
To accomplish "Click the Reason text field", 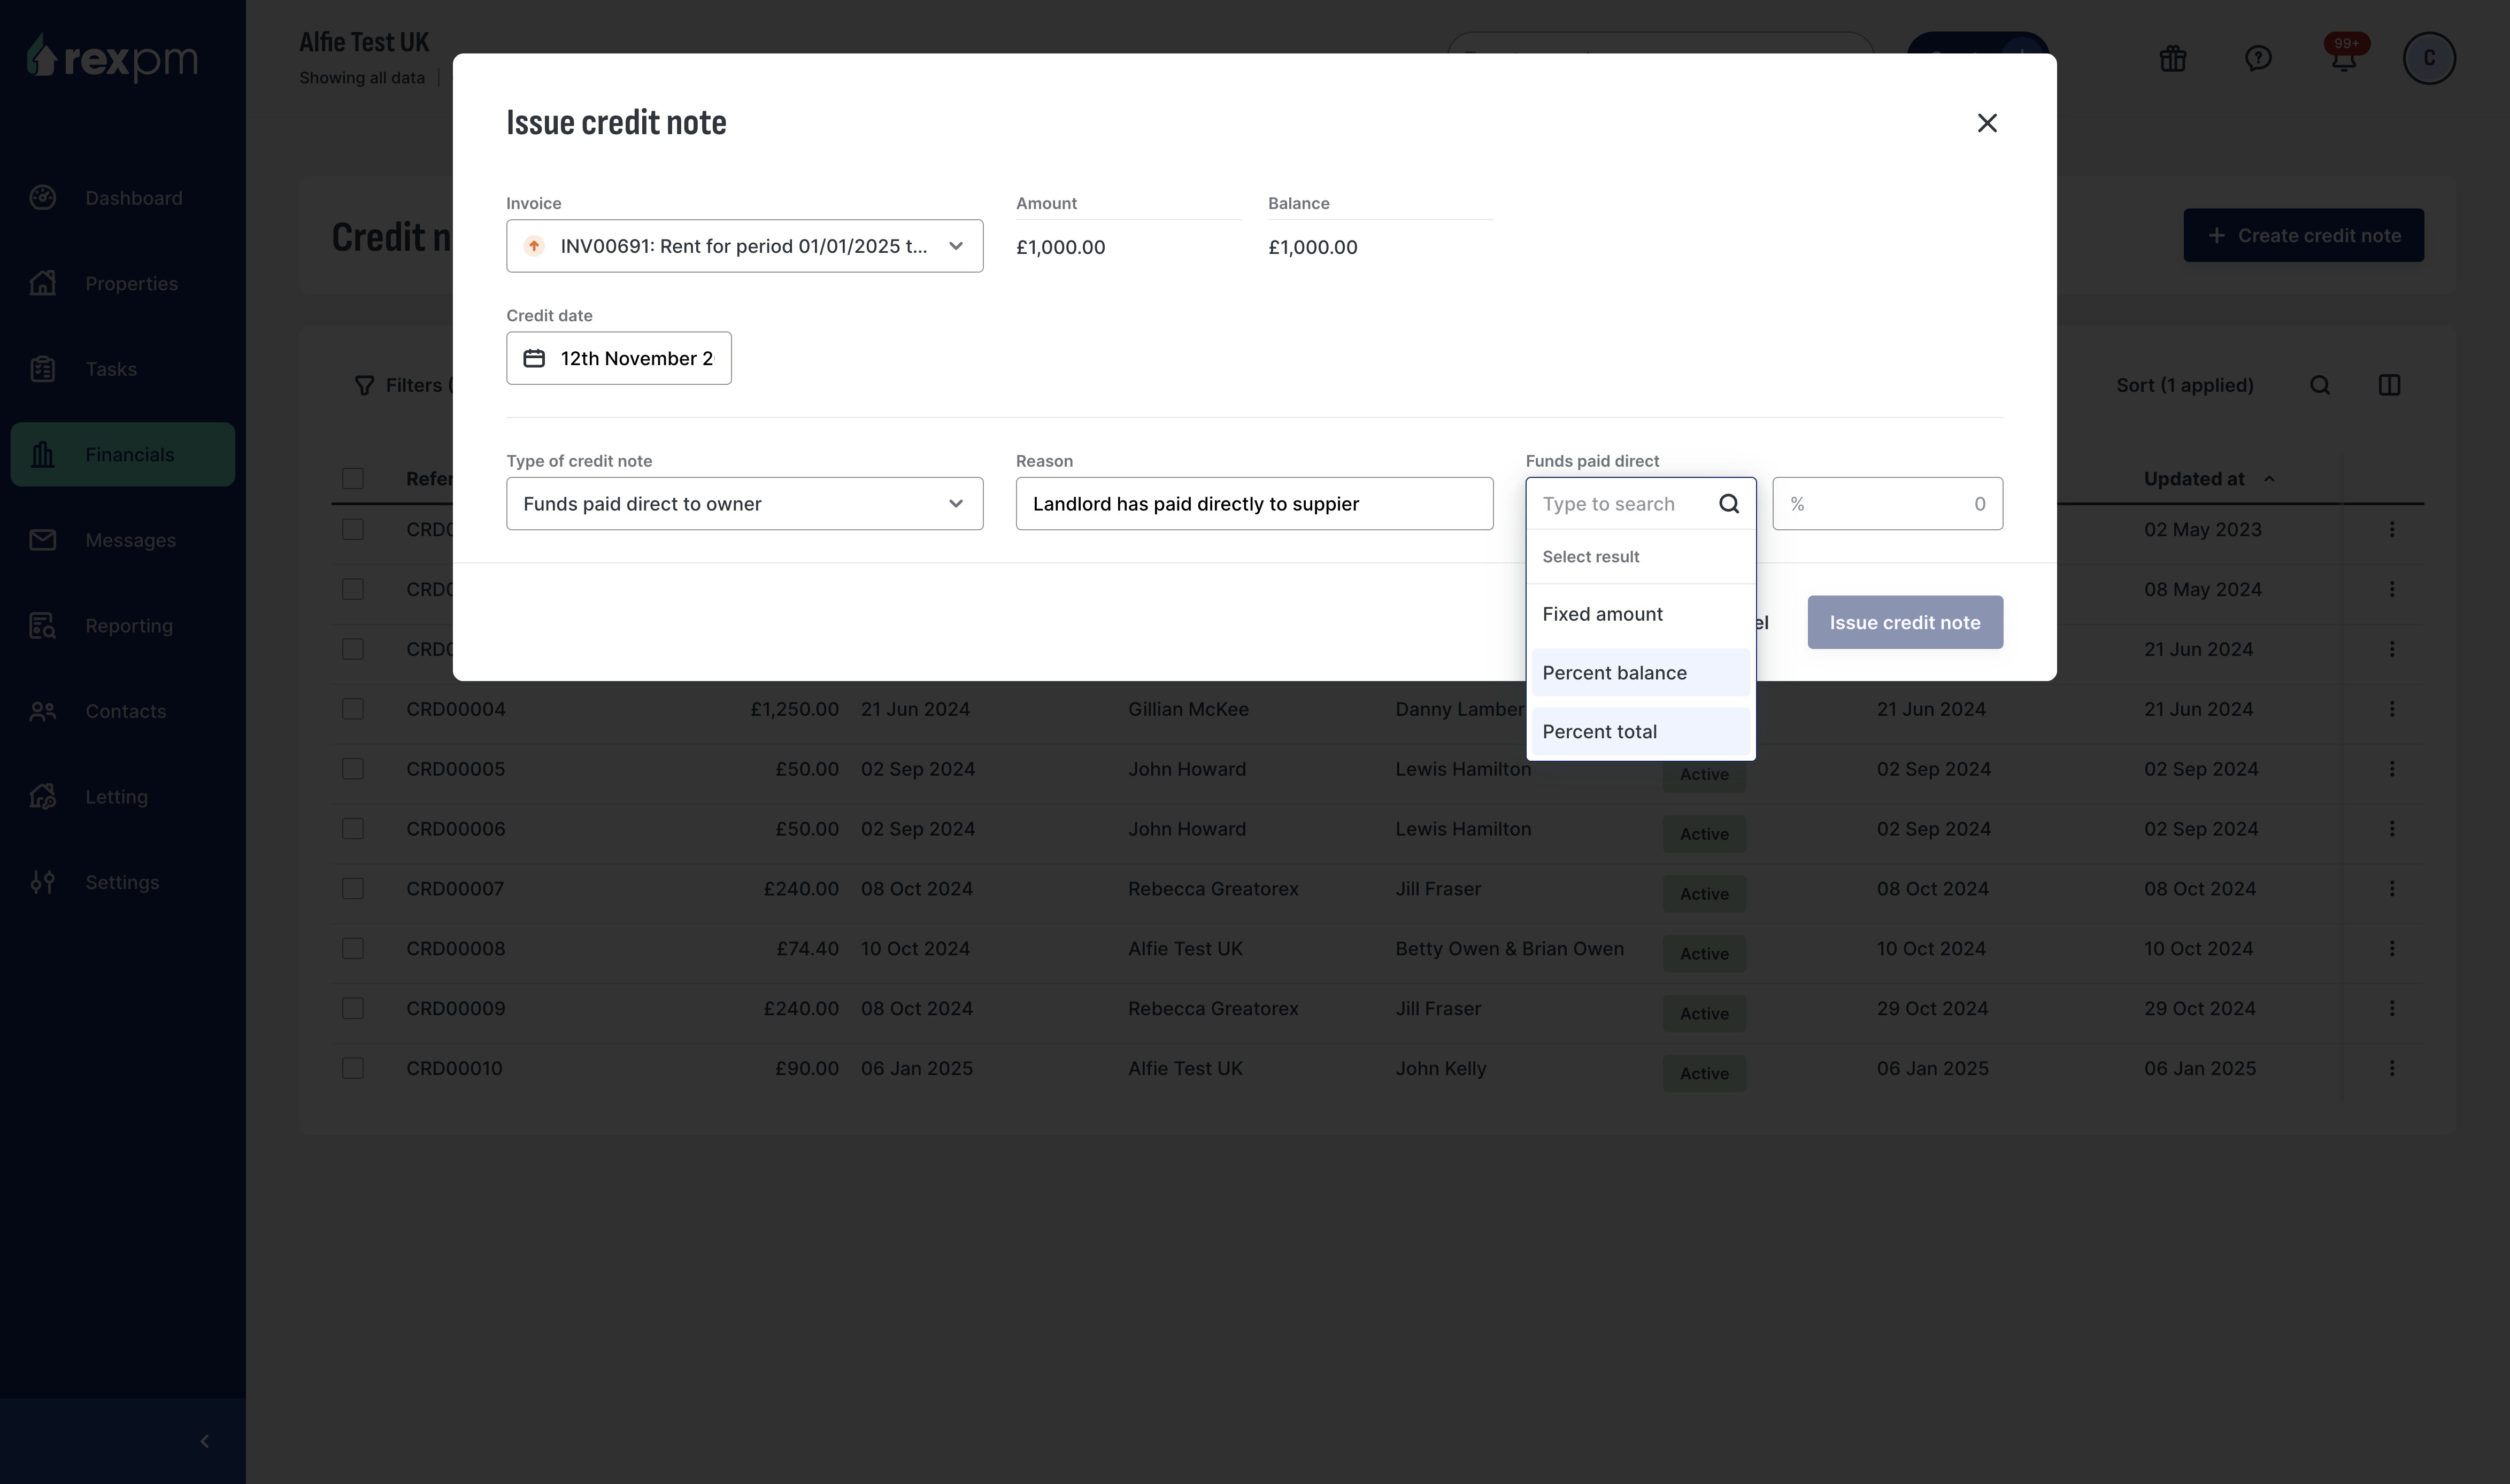I will (x=1254, y=504).
